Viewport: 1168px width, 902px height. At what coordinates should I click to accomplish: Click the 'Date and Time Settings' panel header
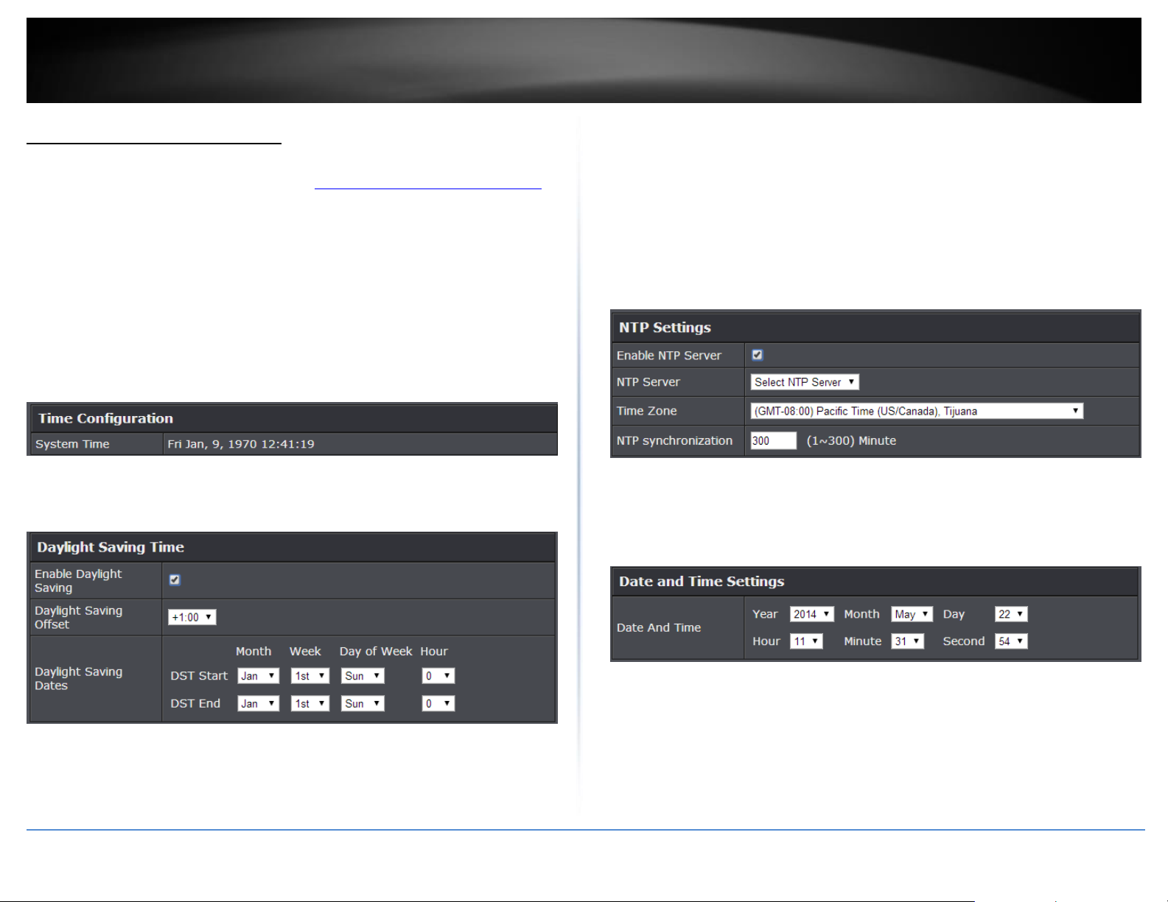pyautogui.click(x=875, y=582)
